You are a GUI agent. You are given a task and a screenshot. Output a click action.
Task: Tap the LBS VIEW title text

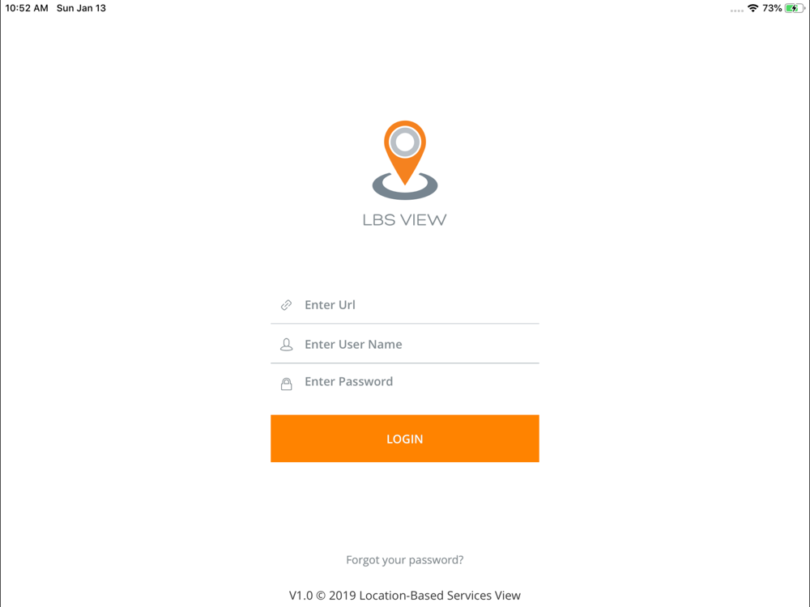tap(404, 220)
